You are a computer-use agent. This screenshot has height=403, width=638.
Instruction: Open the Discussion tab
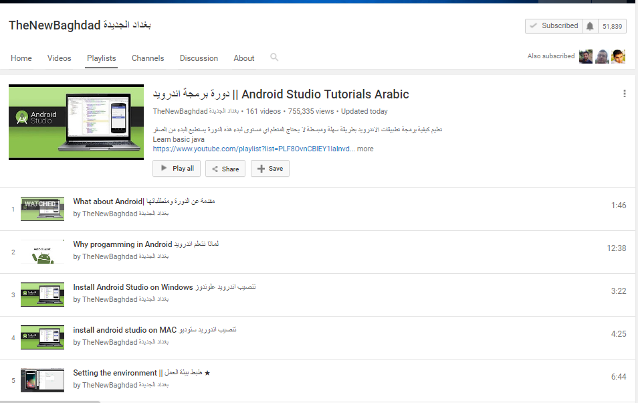click(x=199, y=58)
